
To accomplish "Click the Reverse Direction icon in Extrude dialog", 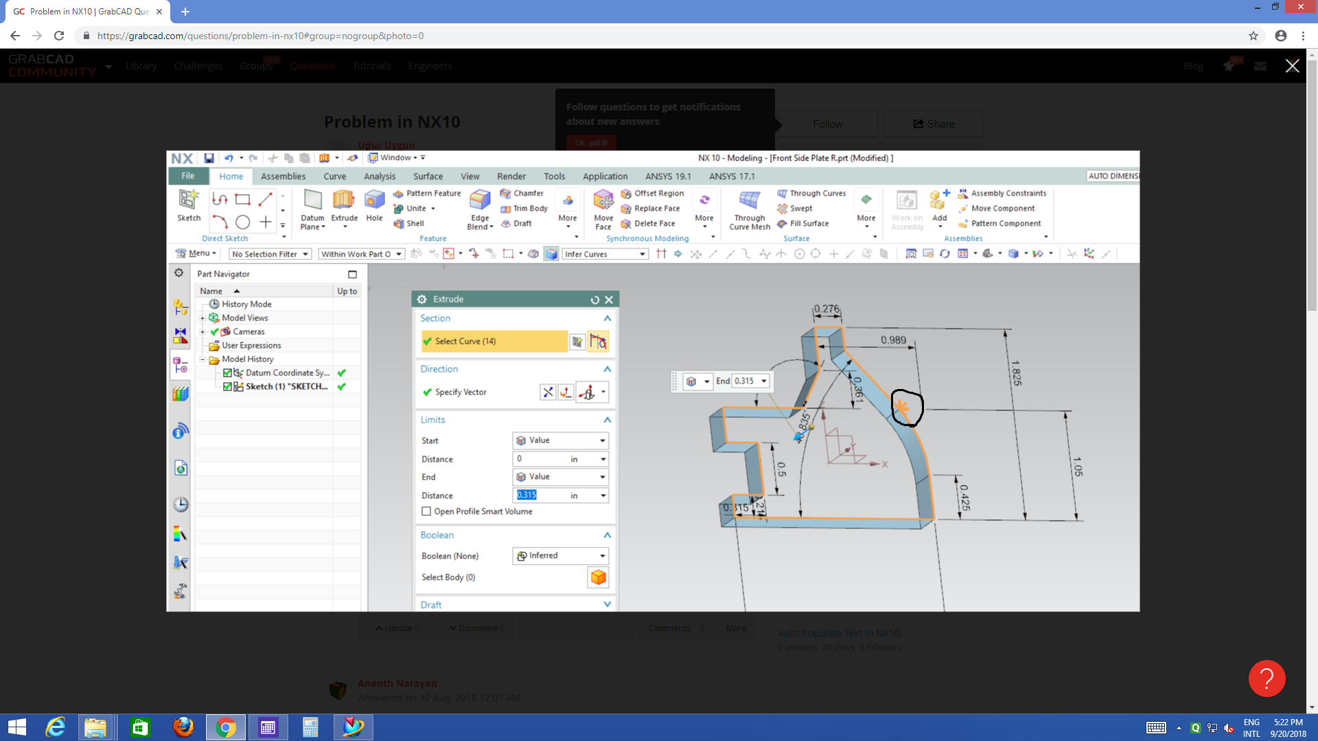I will click(x=548, y=392).
